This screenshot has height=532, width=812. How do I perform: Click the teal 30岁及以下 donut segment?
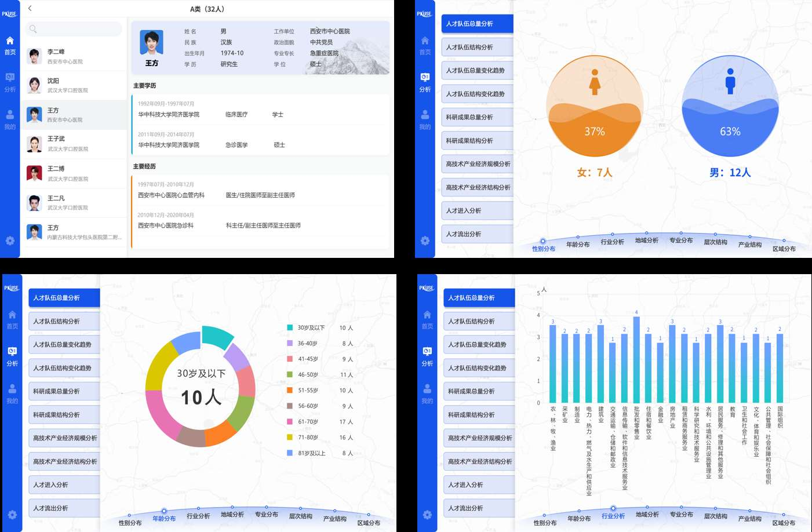point(216,337)
